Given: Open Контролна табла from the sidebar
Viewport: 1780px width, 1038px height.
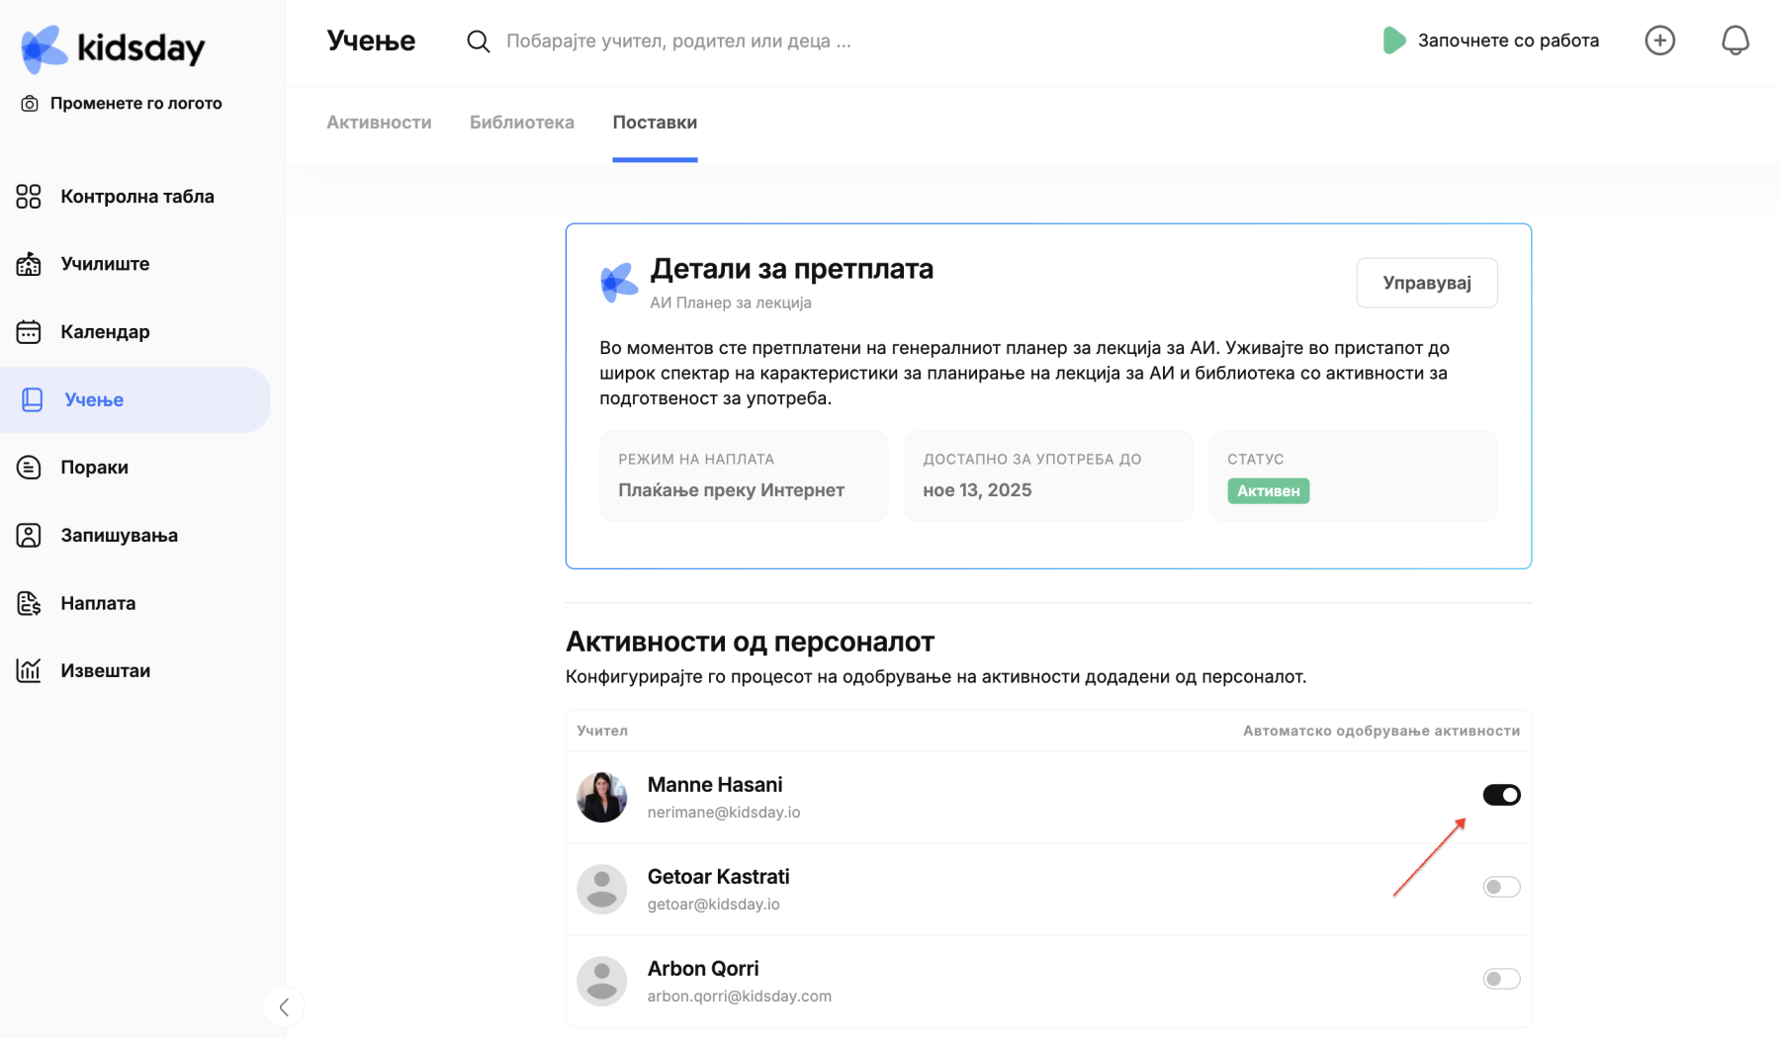Looking at the screenshot, I should pyautogui.click(x=136, y=197).
